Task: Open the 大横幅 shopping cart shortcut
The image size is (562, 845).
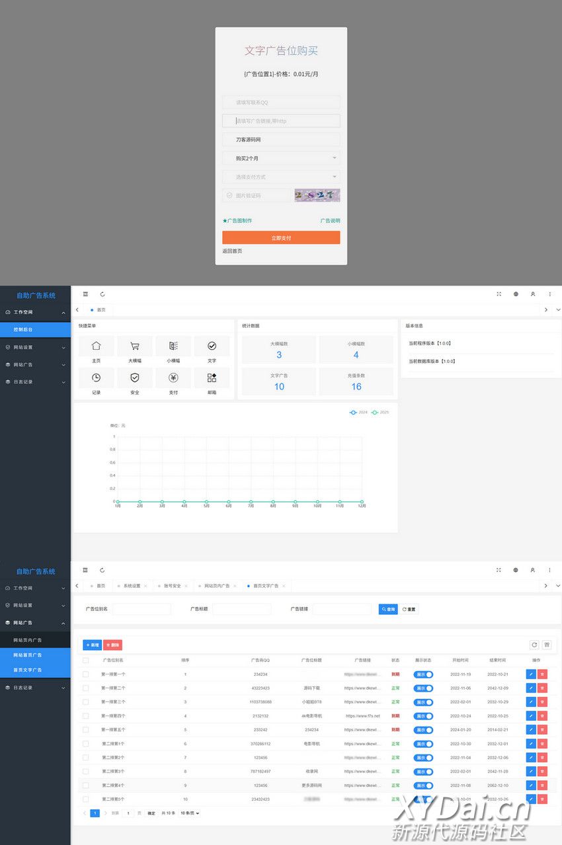Action: tap(135, 346)
